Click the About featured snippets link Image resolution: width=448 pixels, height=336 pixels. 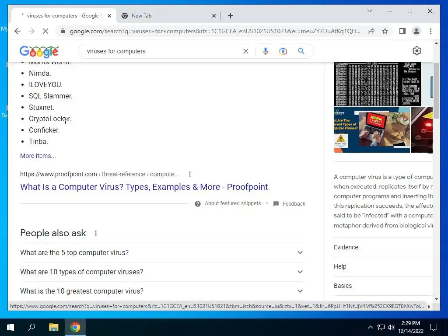[x=233, y=203]
